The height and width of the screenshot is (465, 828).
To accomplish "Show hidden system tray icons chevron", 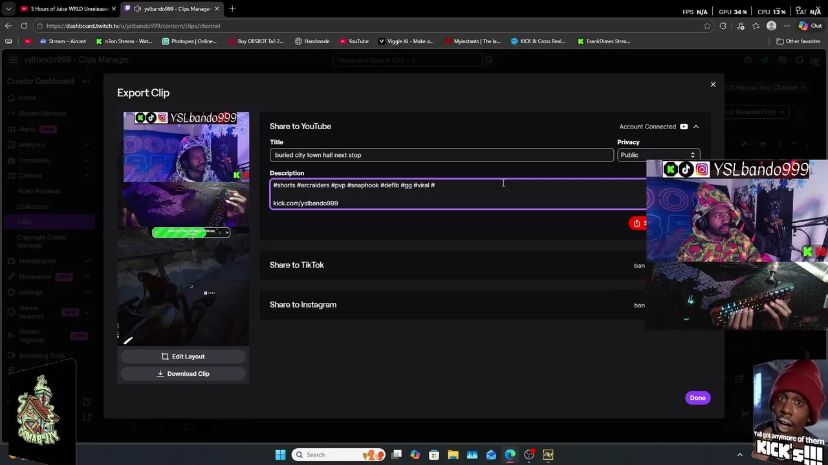I will [x=740, y=455].
